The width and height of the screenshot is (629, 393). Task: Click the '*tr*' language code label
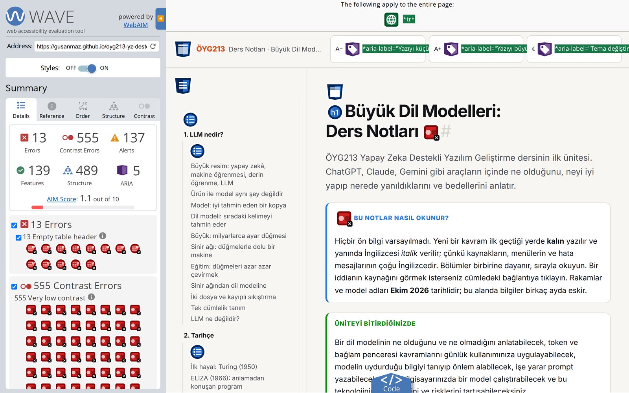tap(409, 19)
